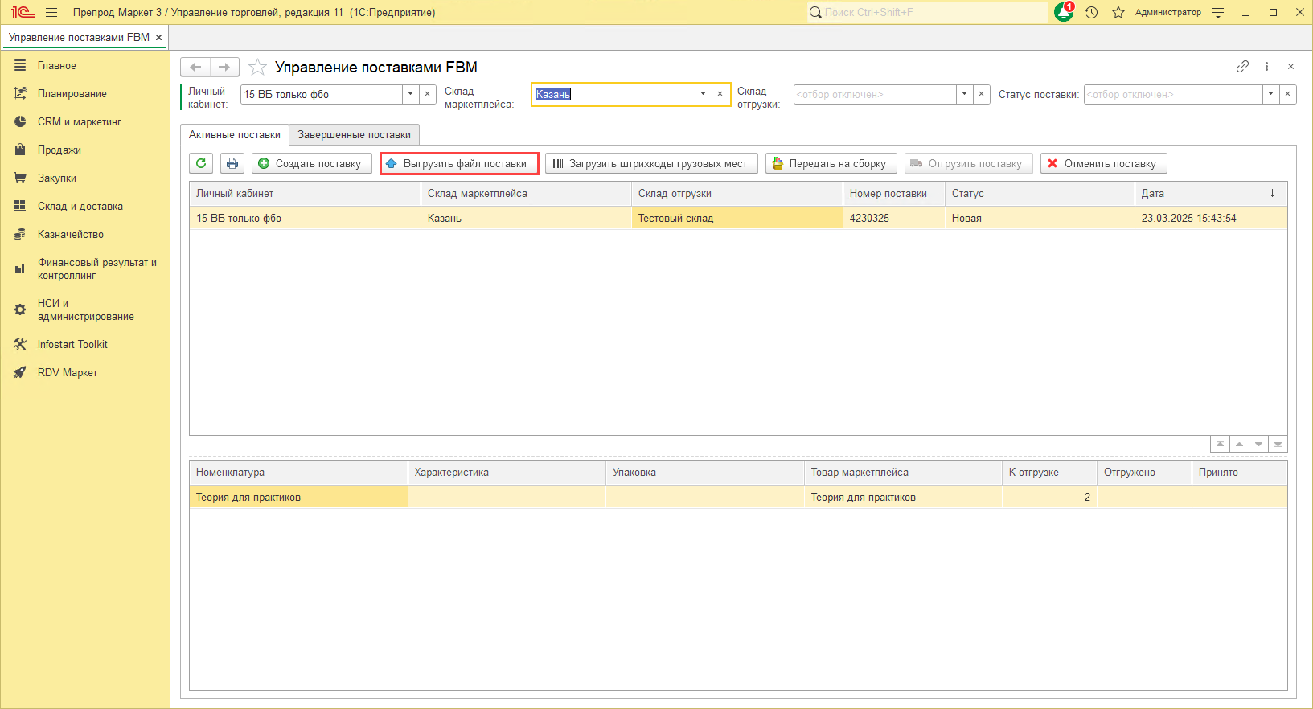This screenshot has width=1313, height=709.
Task: Copy link to this form icon
Action: [1242, 67]
